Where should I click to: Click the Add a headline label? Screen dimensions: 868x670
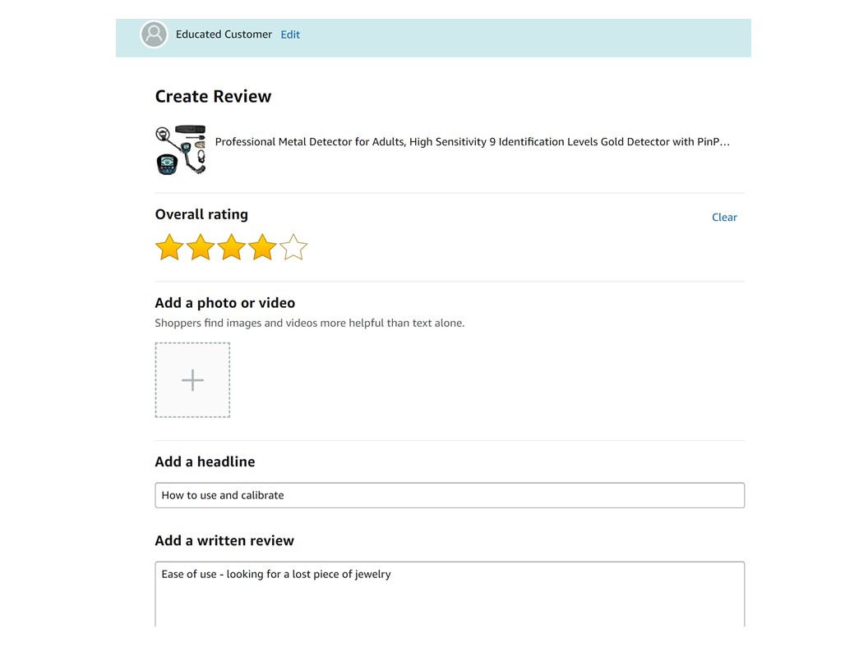(205, 461)
